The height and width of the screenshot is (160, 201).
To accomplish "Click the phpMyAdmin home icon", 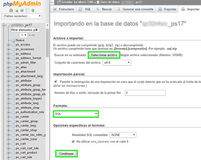I will (11, 10).
